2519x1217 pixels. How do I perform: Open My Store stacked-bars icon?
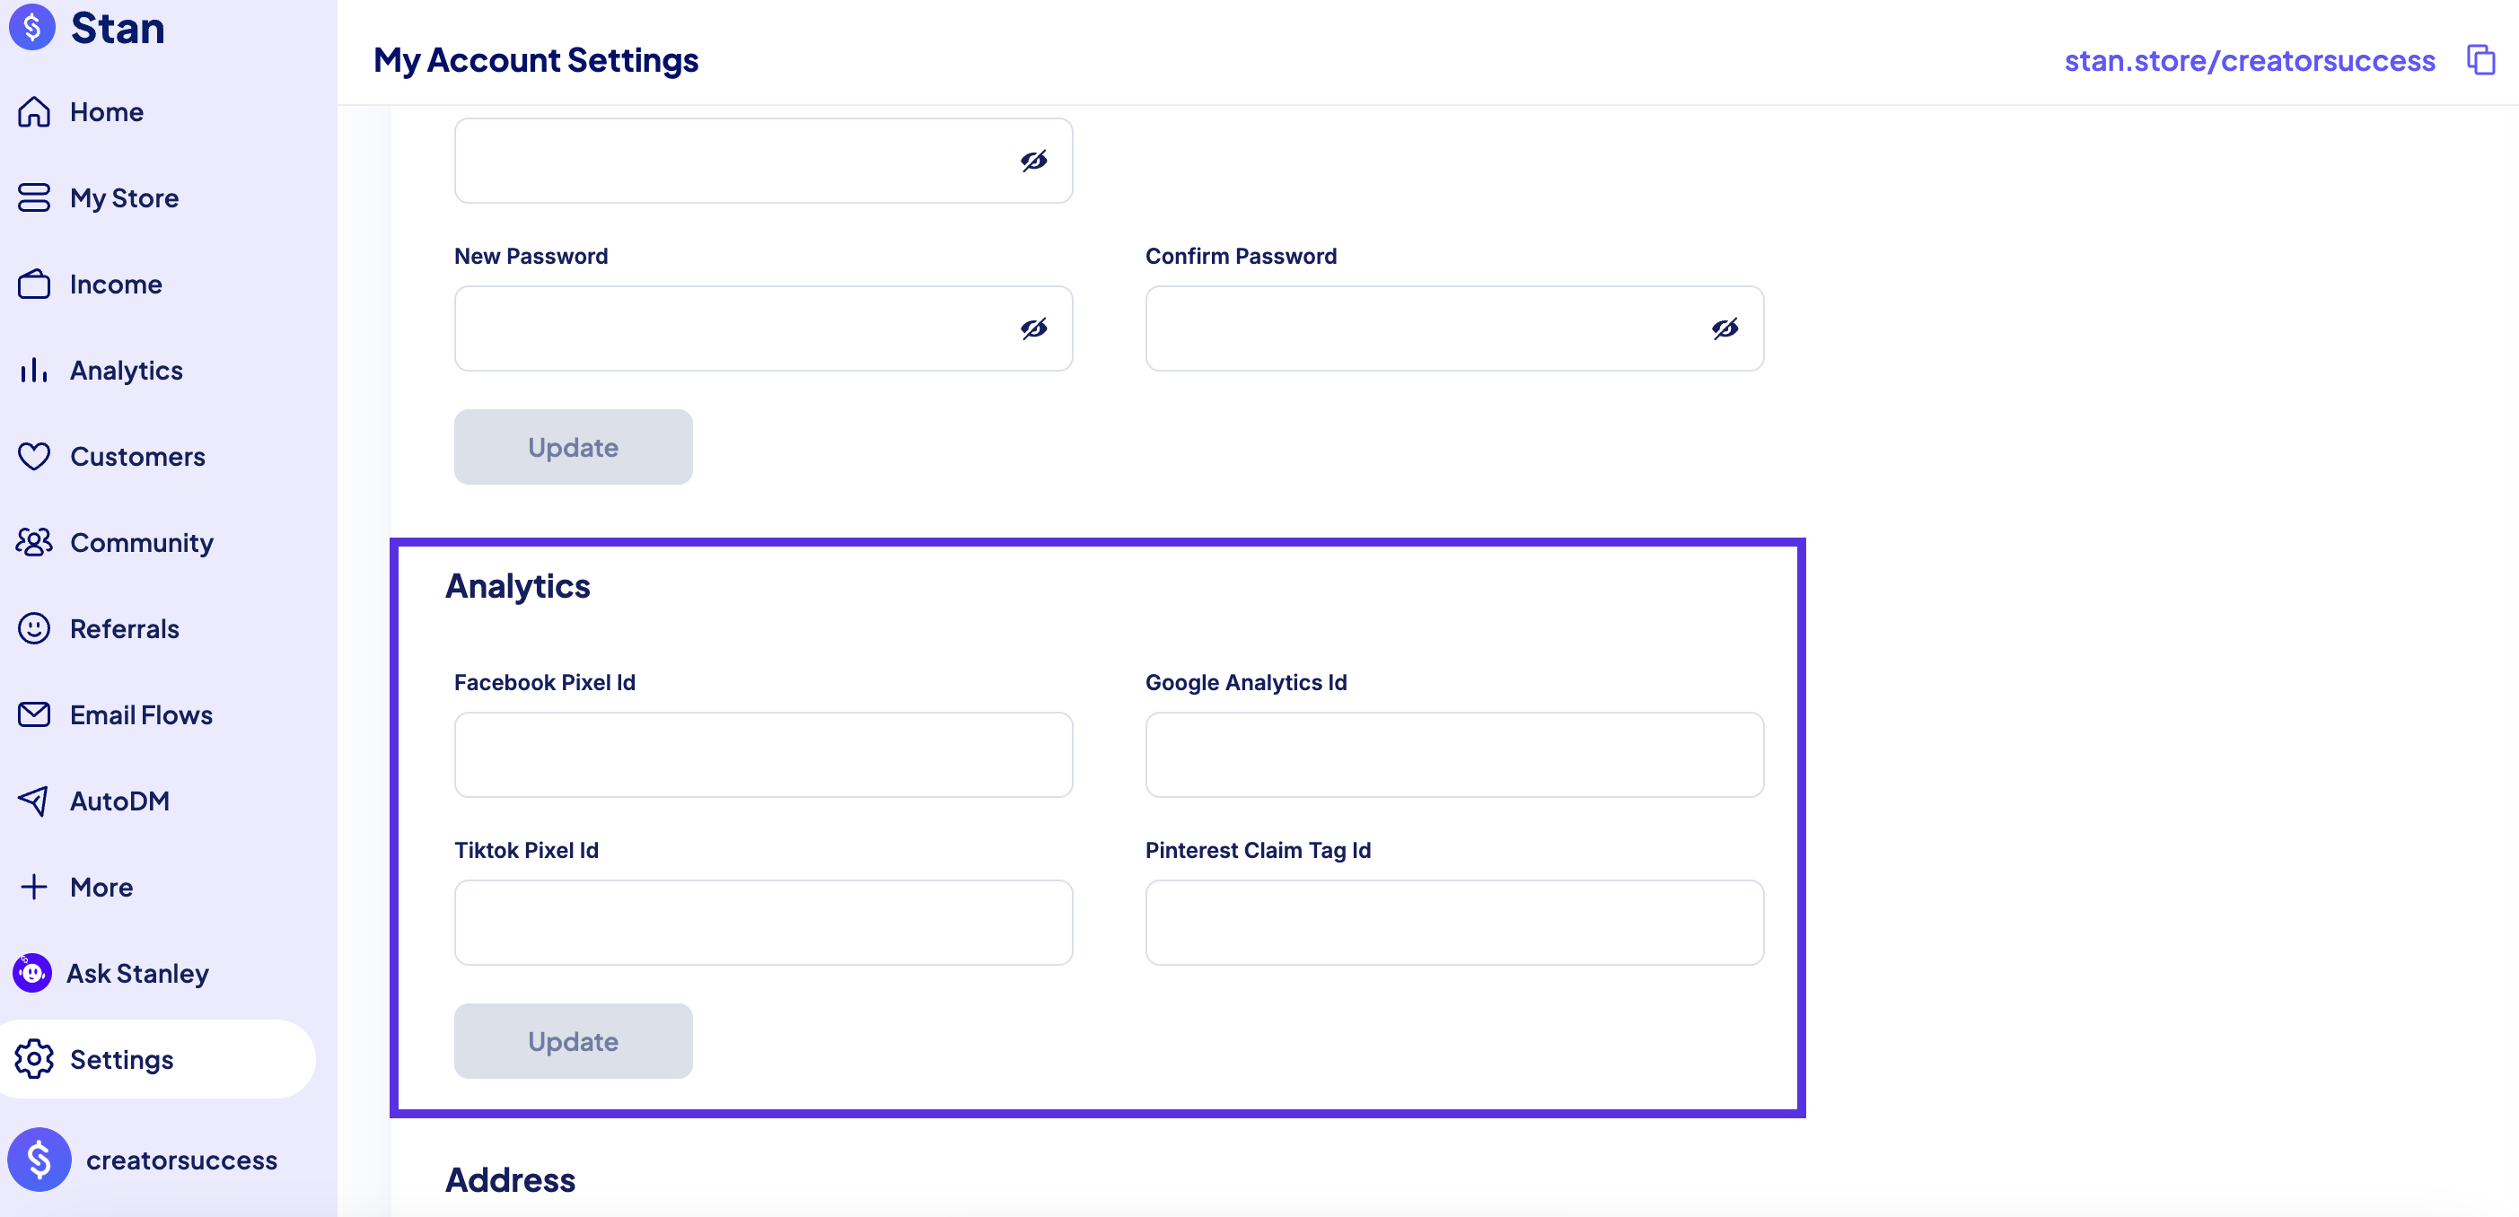[34, 197]
